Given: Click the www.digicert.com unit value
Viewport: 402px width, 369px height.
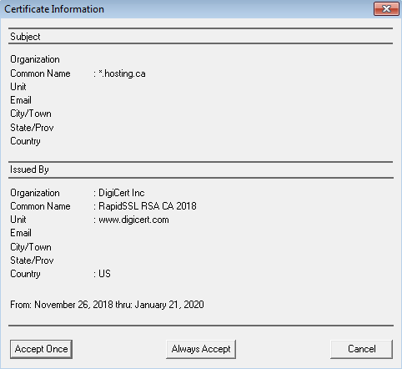Looking at the screenshot, I should [x=133, y=220].
